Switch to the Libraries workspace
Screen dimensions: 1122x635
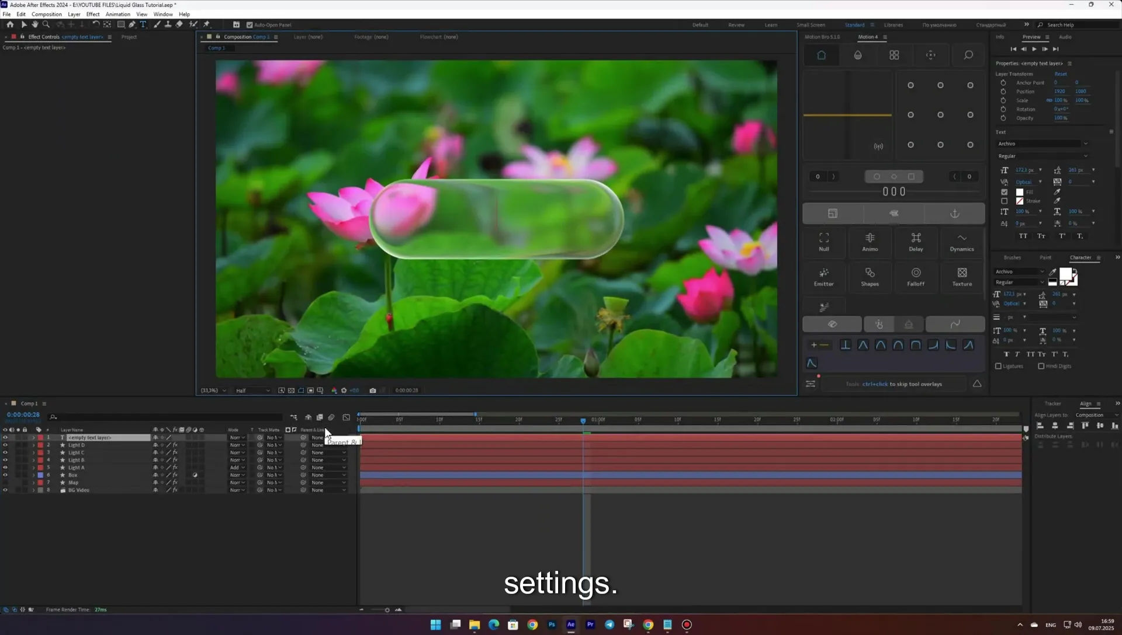pos(894,25)
